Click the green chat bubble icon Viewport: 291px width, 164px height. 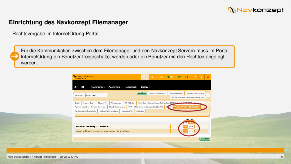pyautogui.click(x=179, y=77)
